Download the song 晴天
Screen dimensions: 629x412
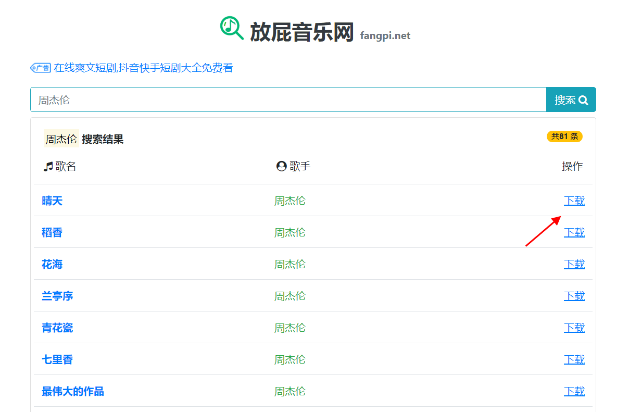(x=574, y=200)
